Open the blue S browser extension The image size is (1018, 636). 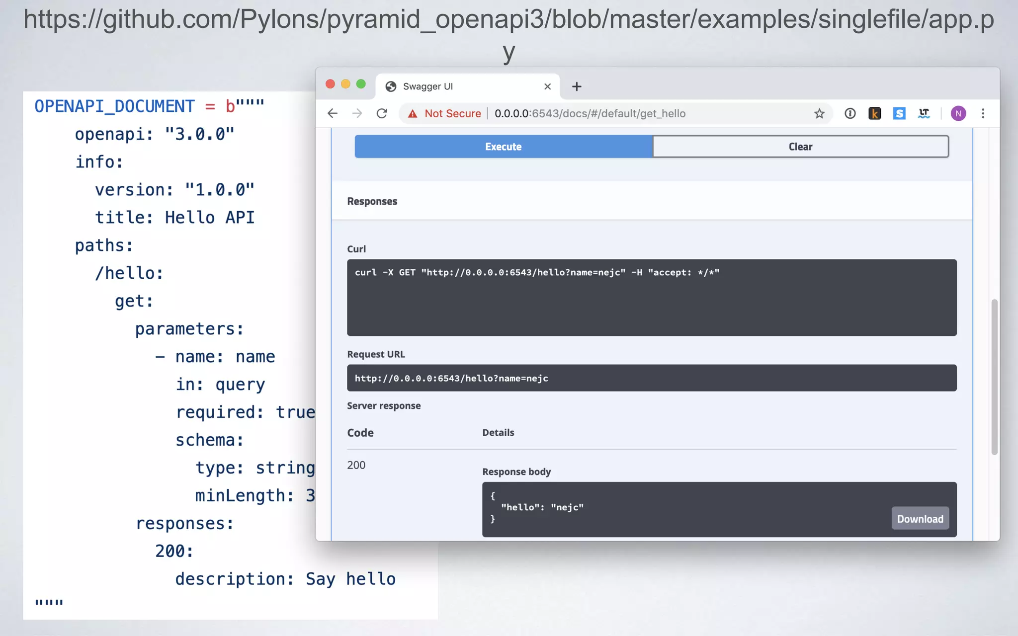click(x=899, y=114)
